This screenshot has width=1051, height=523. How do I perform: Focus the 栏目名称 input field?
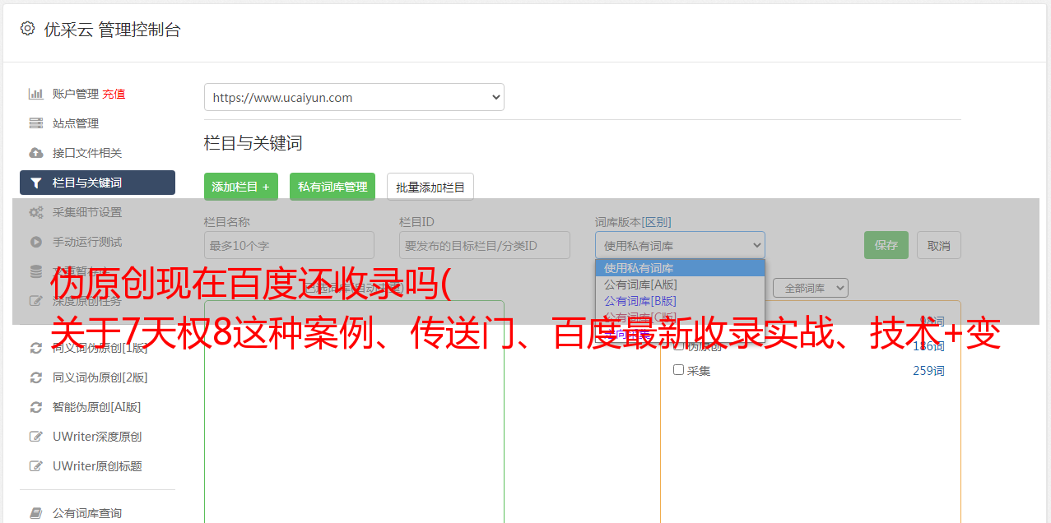[289, 245]
